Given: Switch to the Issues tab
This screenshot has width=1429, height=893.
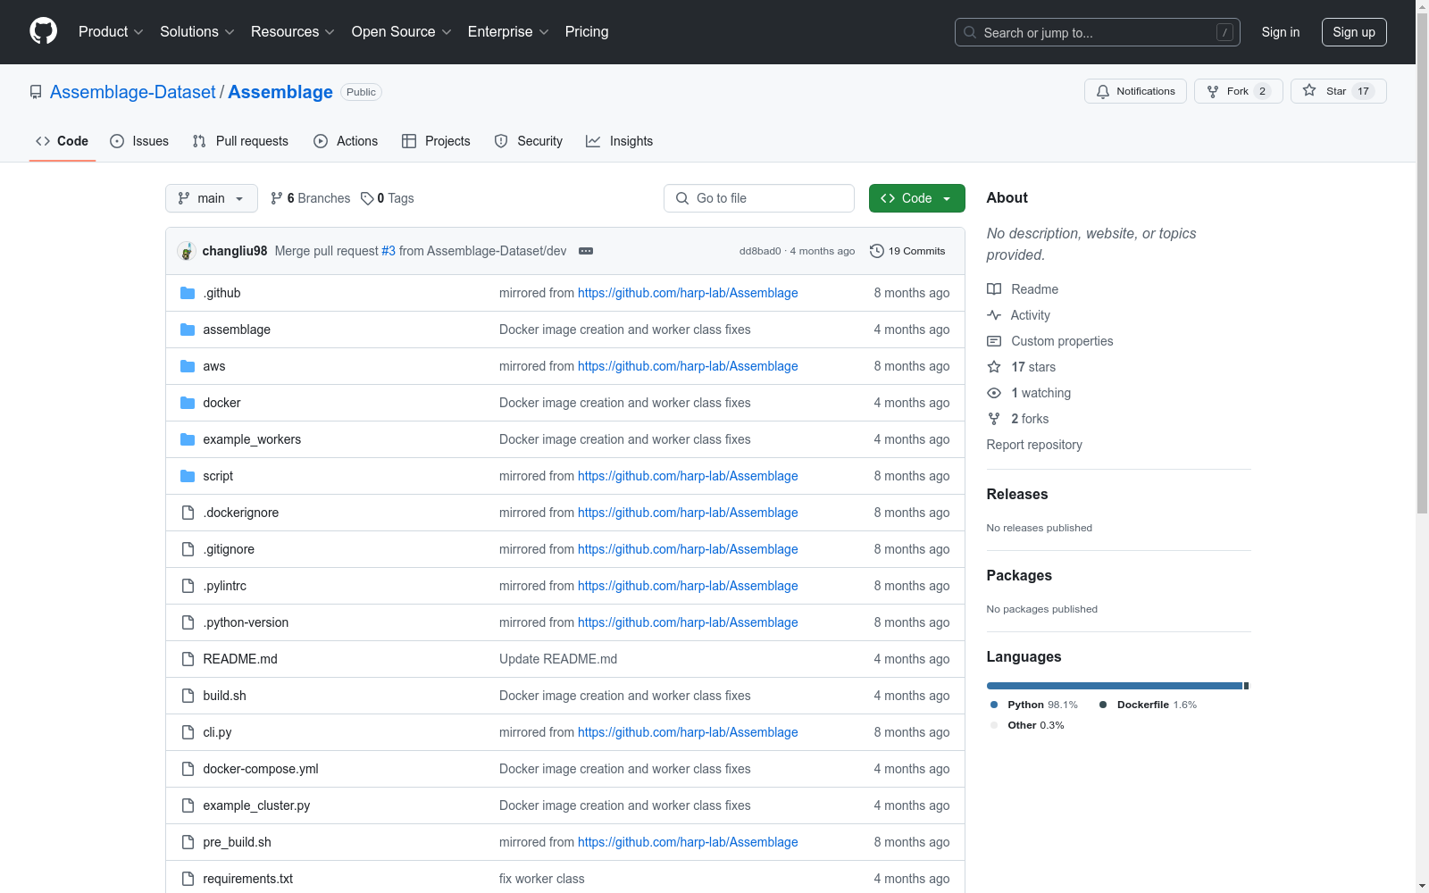Looking at the screenshot, I should coord(139,141).
